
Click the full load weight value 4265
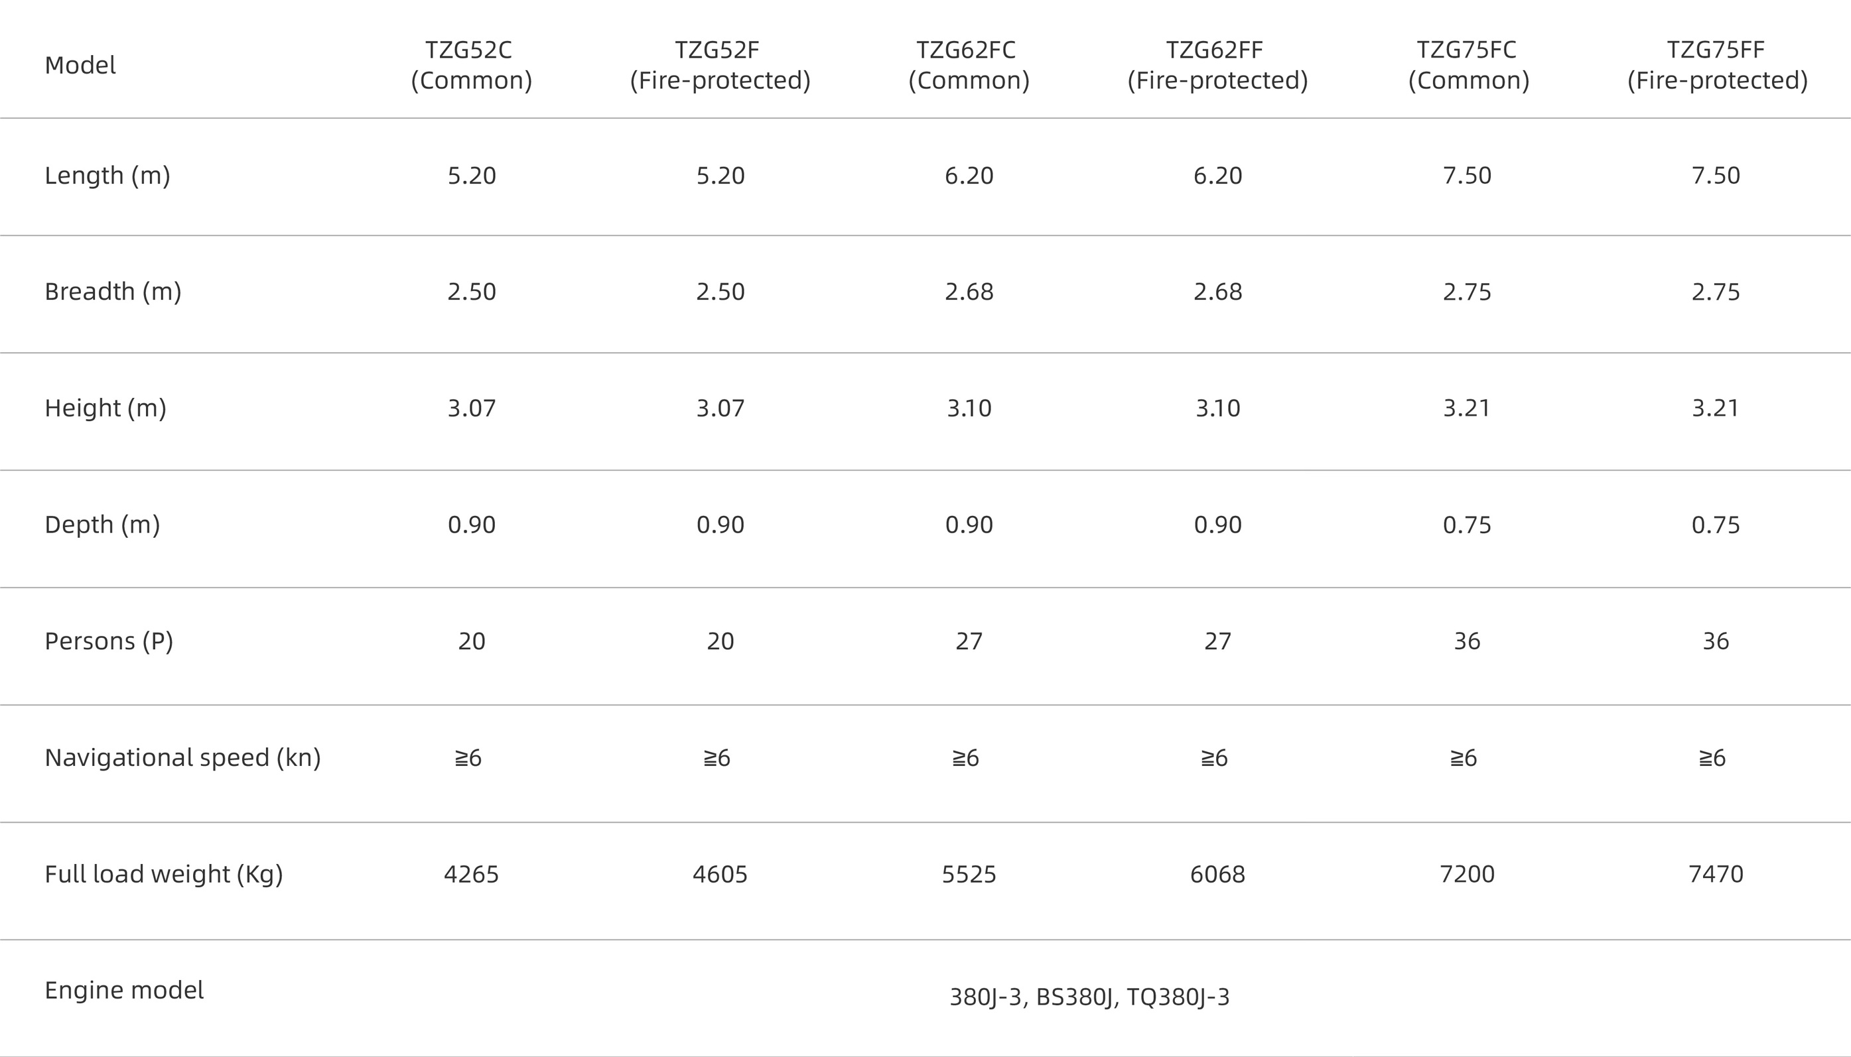[471, 874]
